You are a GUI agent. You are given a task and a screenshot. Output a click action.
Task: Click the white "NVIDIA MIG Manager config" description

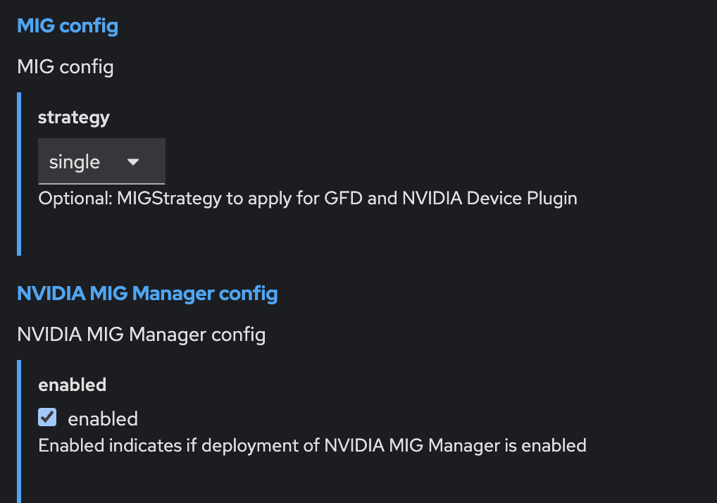[x=141, y=334]
